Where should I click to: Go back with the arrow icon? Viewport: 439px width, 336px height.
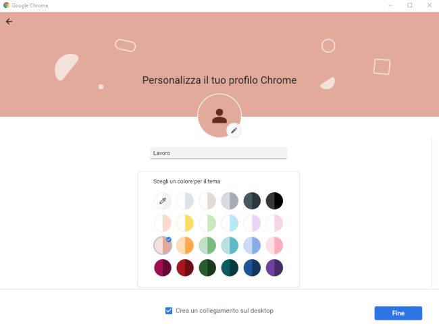pos(9,22)
